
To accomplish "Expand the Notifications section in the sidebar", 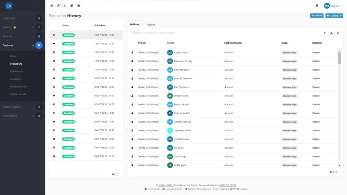I will pyautogui.click(x=33, y=115).
